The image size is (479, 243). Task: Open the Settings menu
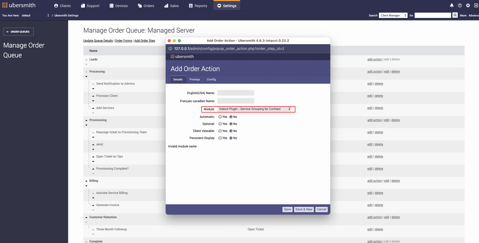(227, 6)
